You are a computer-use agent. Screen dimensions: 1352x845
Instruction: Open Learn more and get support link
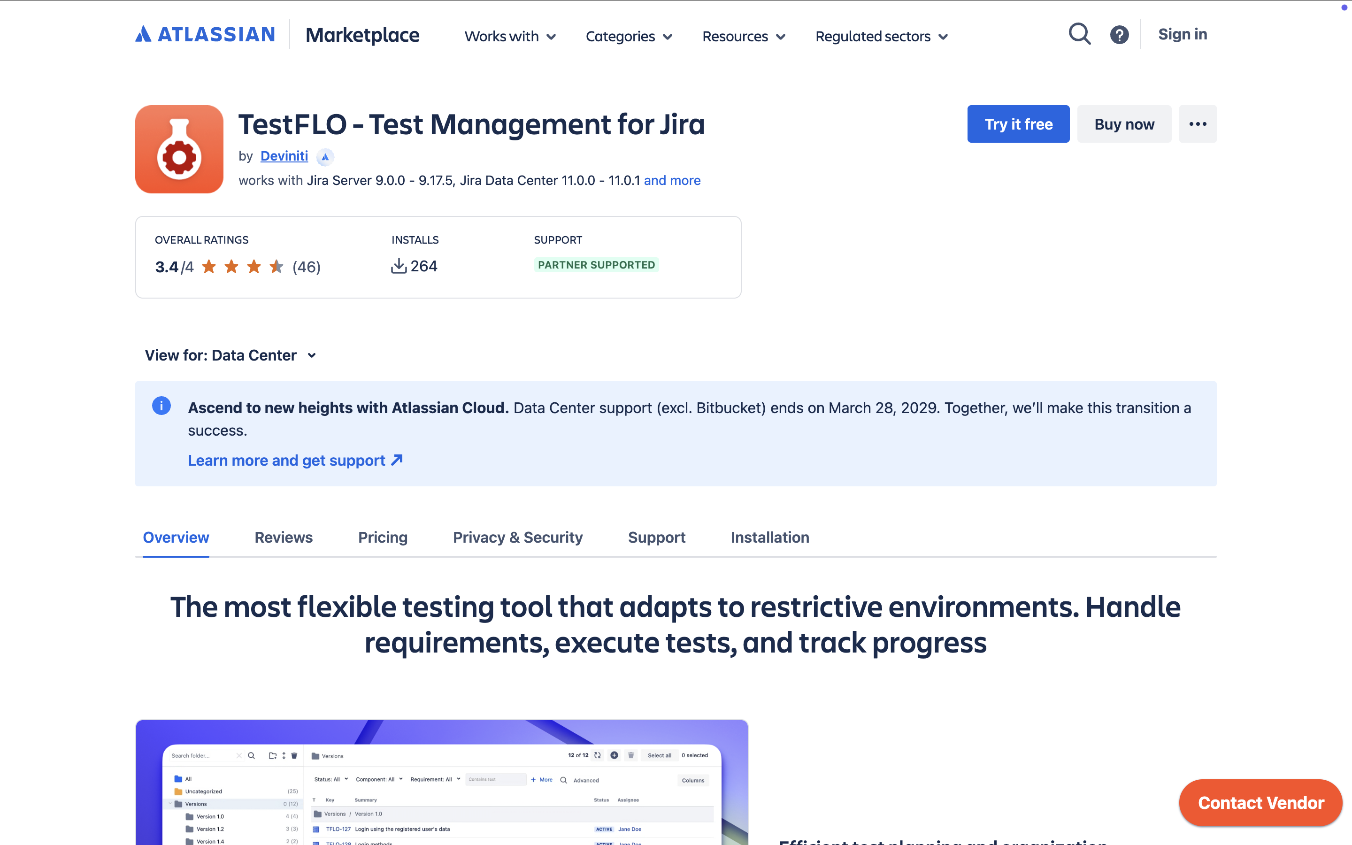(295, 460)
